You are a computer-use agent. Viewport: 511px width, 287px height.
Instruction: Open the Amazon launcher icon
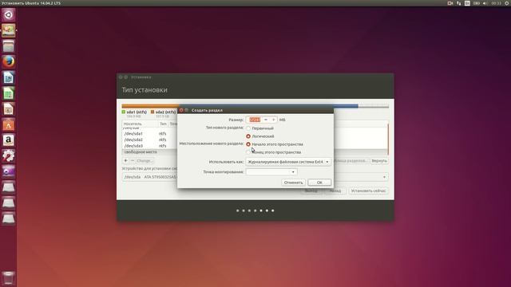click(x=9, y=140)
